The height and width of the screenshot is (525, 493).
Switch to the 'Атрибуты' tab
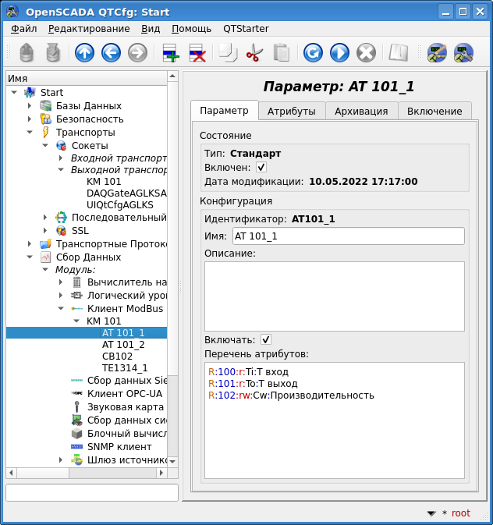[x=291, y=111]
